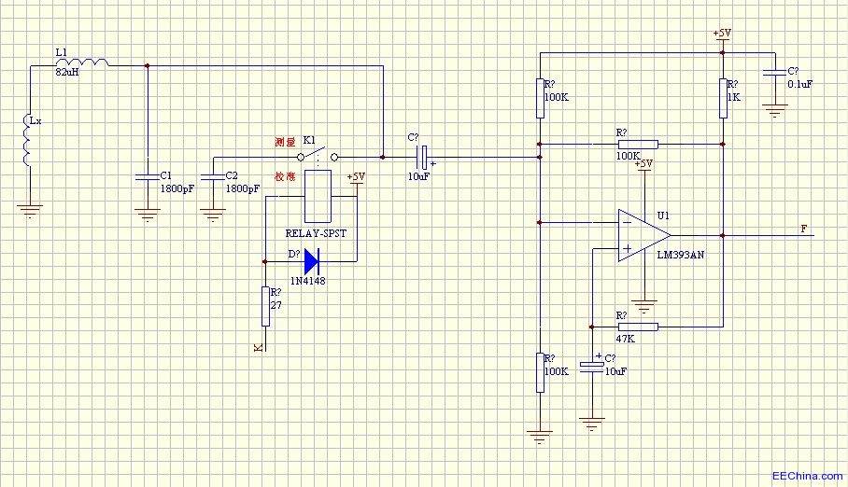The image size is (848, 487).
Task: Click the red "校准" label
Action: (x=285, y=176)
